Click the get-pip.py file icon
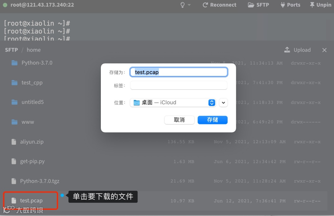 (14, 161)
